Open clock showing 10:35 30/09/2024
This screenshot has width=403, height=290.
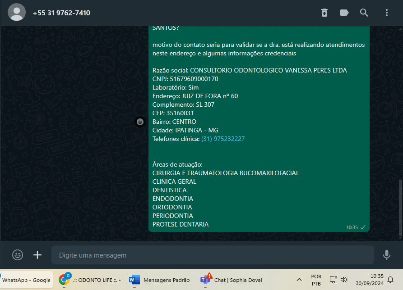point(369,280)
